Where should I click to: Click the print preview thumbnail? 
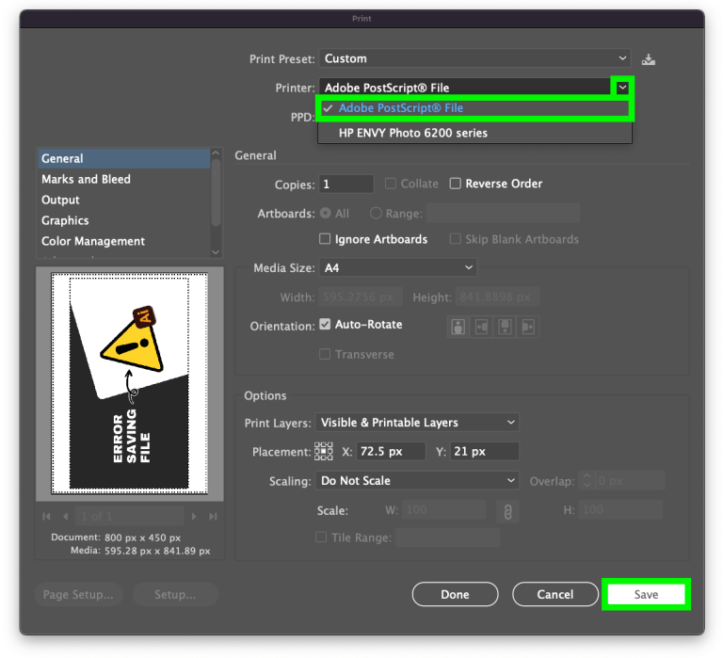[130, 383]
